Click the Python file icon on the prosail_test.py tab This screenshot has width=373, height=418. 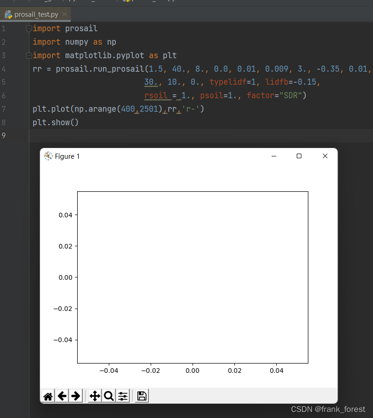[x=8, y=14]
